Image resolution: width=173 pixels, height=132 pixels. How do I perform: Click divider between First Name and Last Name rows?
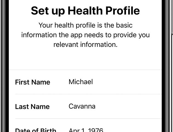point(88,94)
